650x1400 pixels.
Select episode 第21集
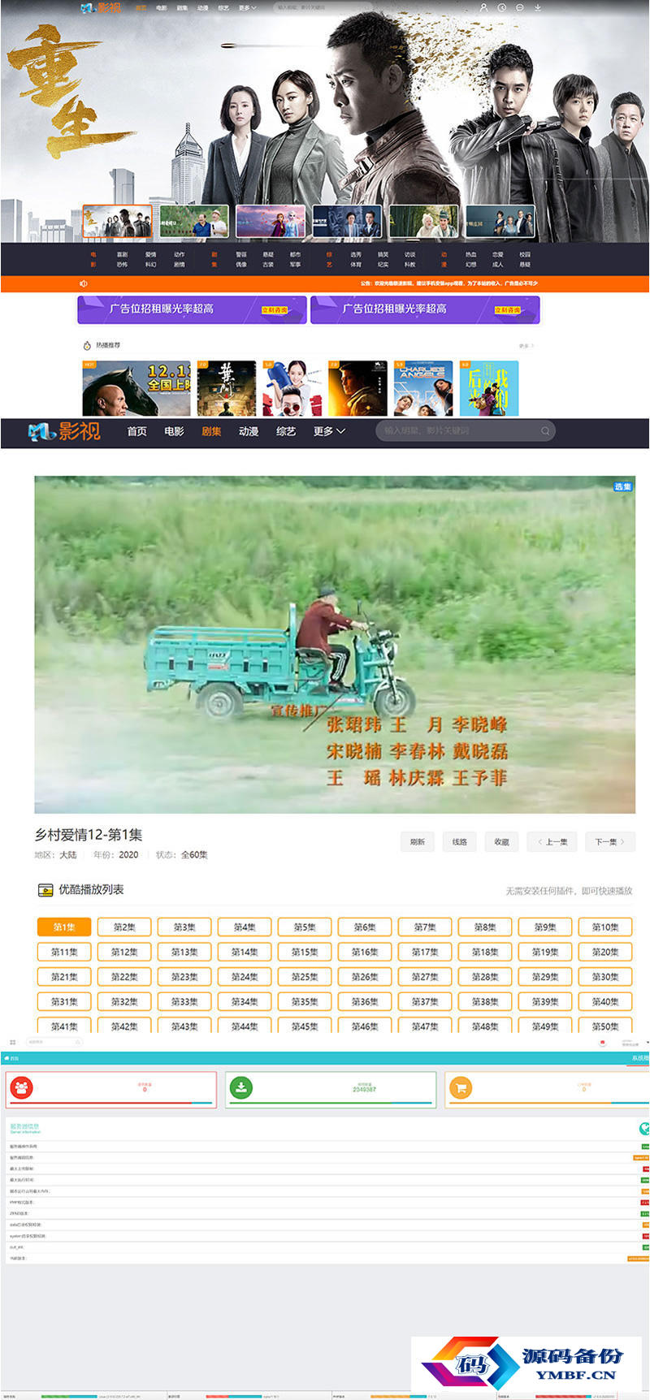64,977
